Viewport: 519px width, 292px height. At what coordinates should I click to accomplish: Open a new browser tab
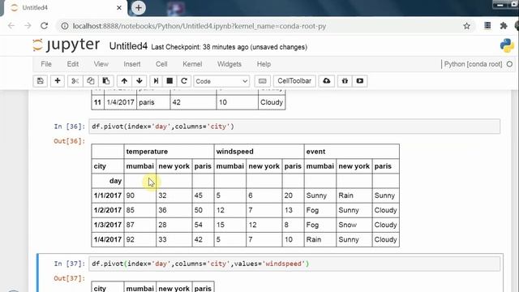[139, 7]
